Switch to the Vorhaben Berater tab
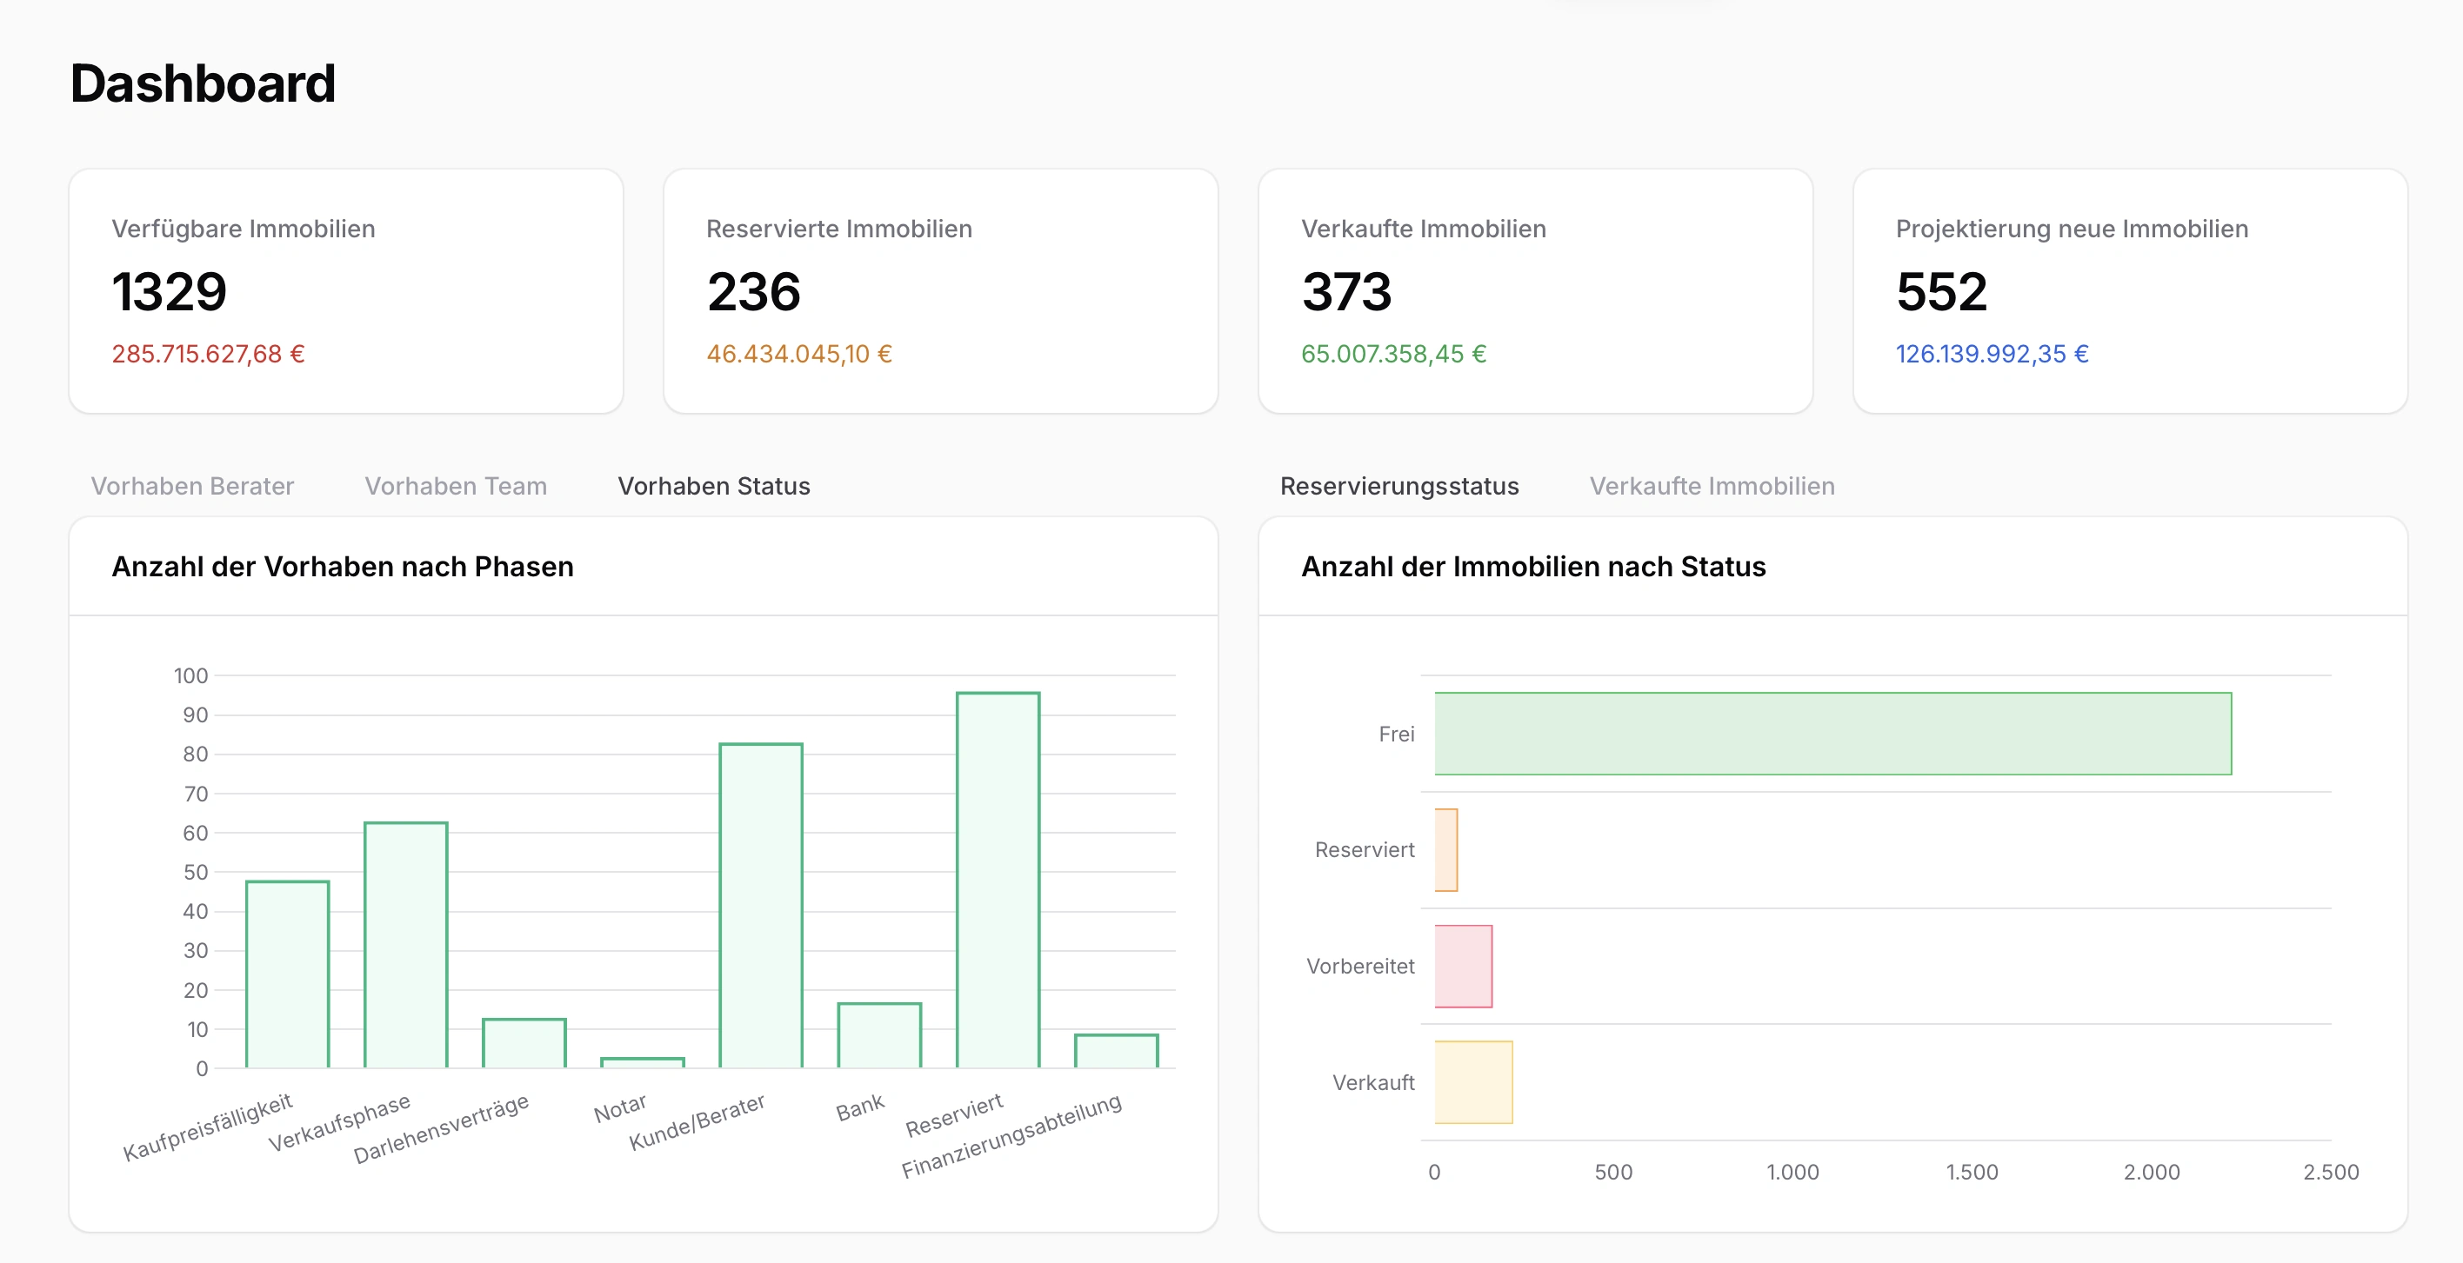2463x1263 pixels. click(191, 486)
